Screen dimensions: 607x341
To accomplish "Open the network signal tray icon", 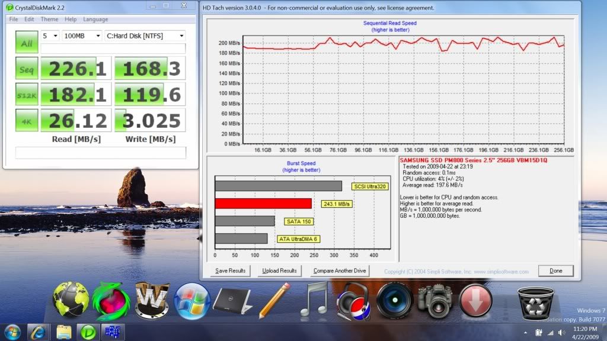I will pyautogui.click(x=550, y=333).
